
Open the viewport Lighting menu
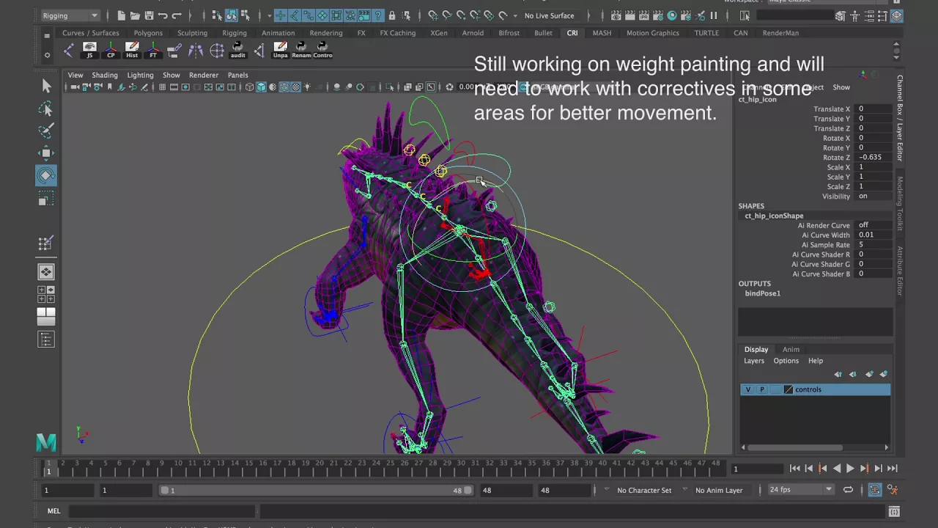point(140,75)
